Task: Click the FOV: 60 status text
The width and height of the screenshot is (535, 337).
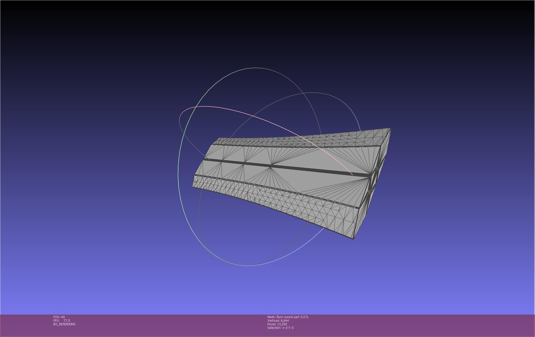Action: point(59,317)
